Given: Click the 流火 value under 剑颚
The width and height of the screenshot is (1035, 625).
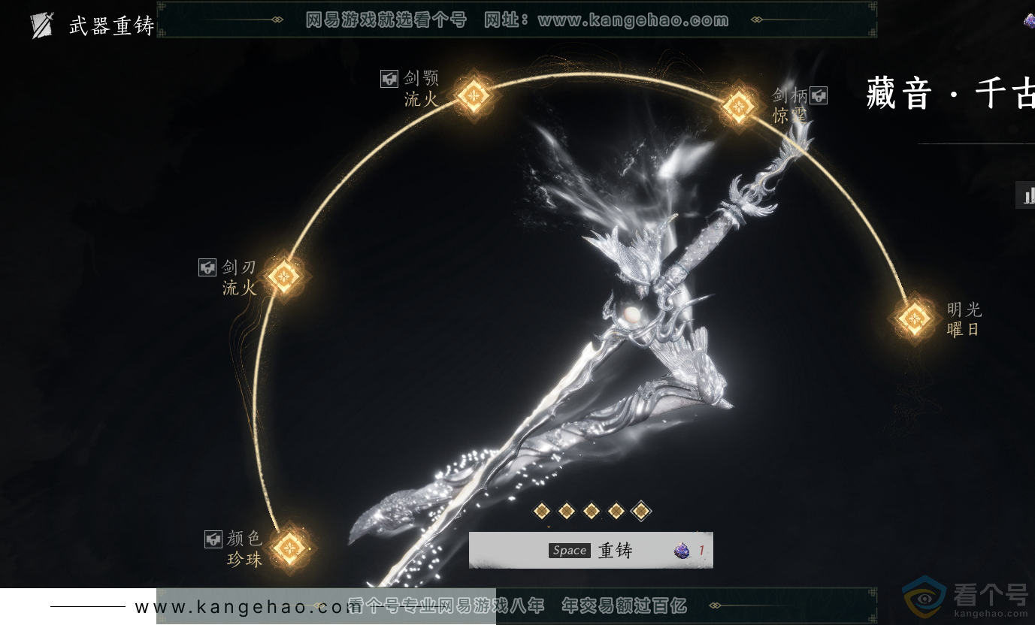Looking at the screenshot, I should coord(421,99).
